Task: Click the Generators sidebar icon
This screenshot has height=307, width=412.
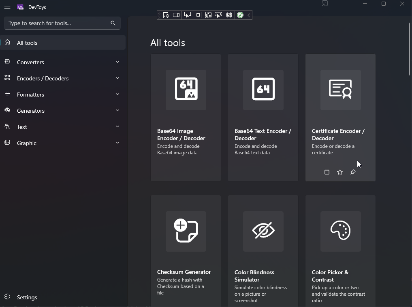Action: pos(7,110)
